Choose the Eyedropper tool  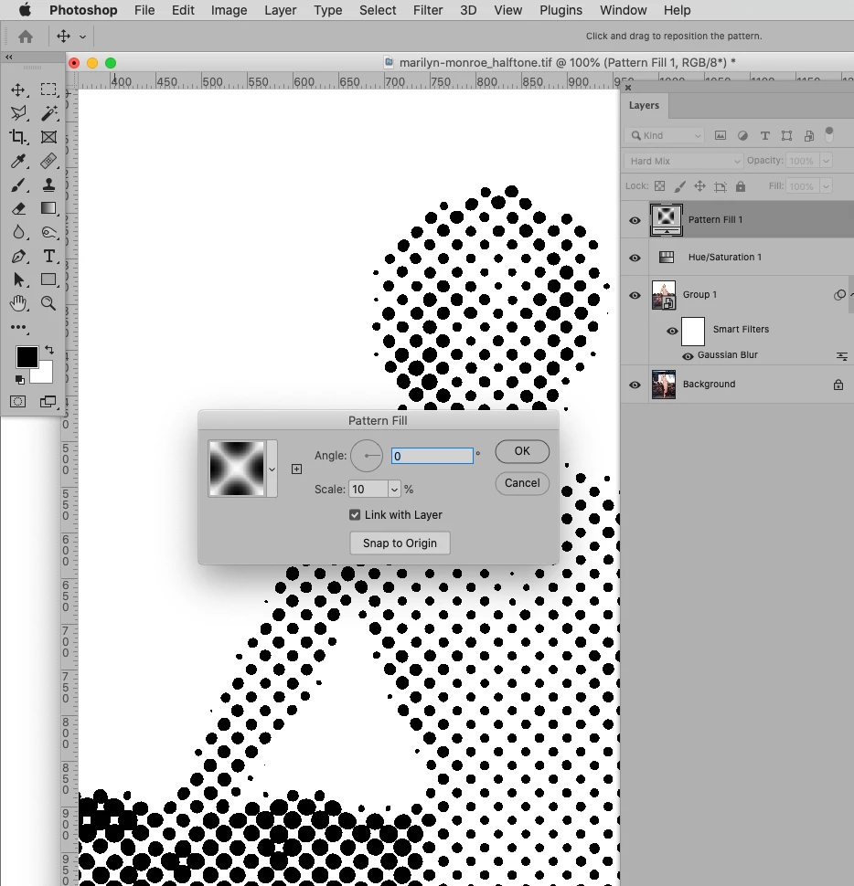(18, 161)
